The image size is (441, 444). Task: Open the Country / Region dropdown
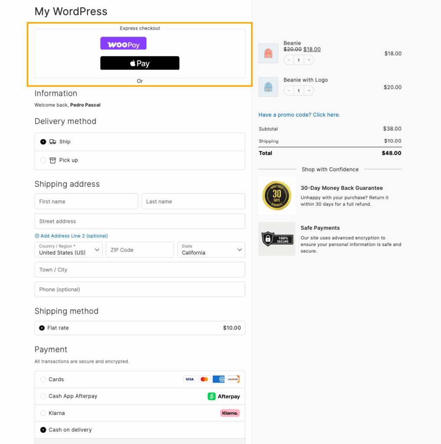click(x=69, y=250)
